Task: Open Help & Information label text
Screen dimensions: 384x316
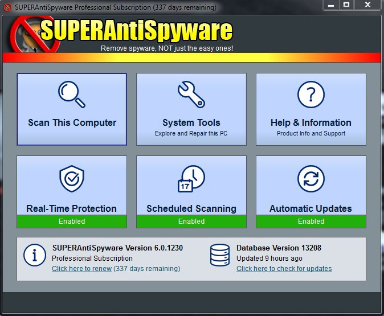Action: point(311,122)
